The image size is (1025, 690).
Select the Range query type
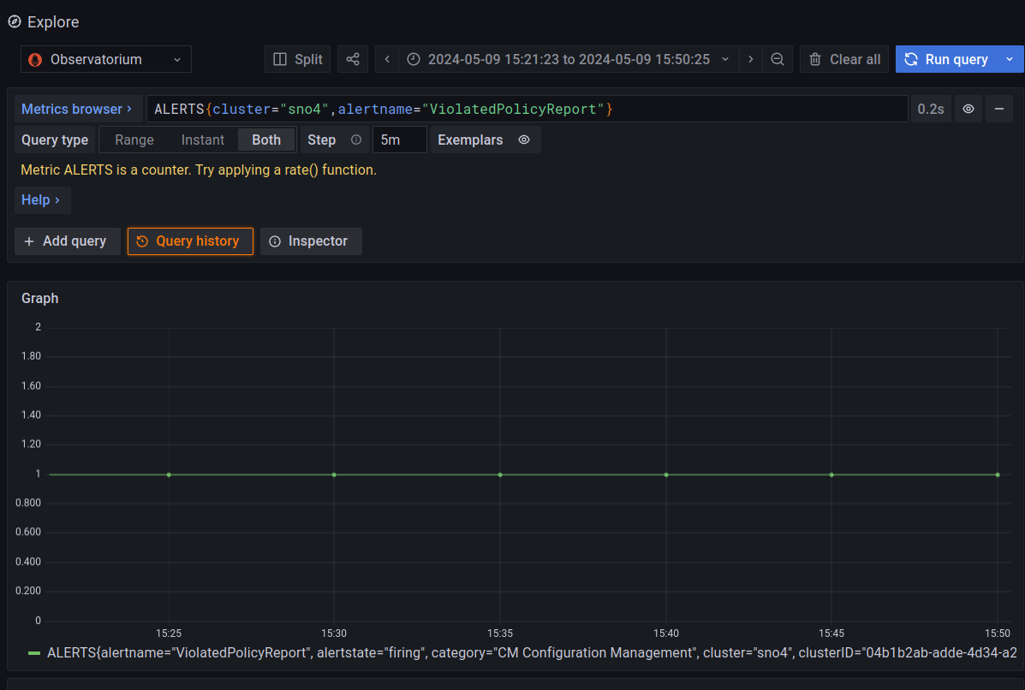point(134,140)
